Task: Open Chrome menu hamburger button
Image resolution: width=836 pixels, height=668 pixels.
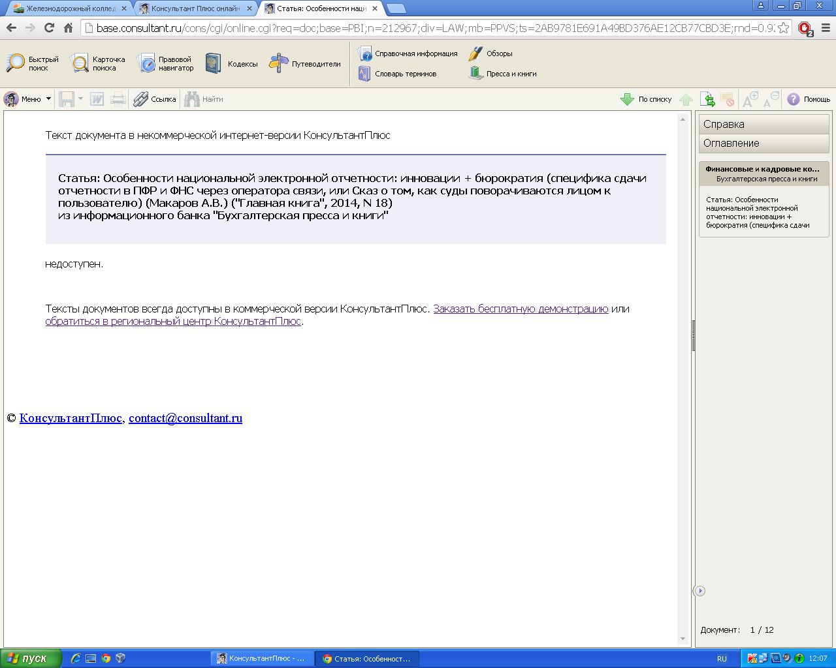Action: point(826,28)
